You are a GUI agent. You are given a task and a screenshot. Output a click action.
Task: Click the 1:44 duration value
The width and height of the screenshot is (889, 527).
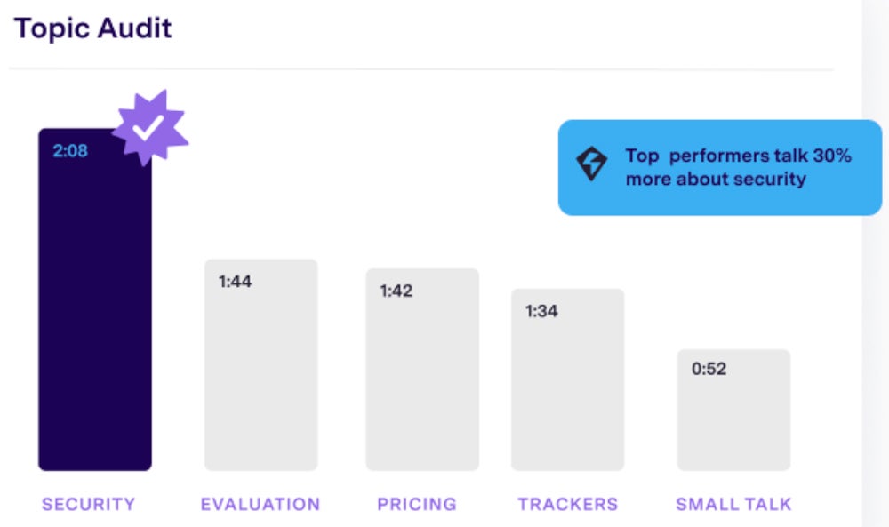(236, 282)
